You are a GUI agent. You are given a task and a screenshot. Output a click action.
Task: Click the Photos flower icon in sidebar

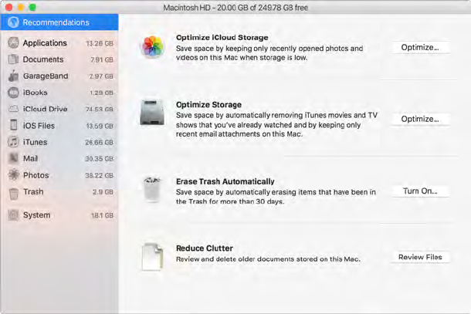14,174
